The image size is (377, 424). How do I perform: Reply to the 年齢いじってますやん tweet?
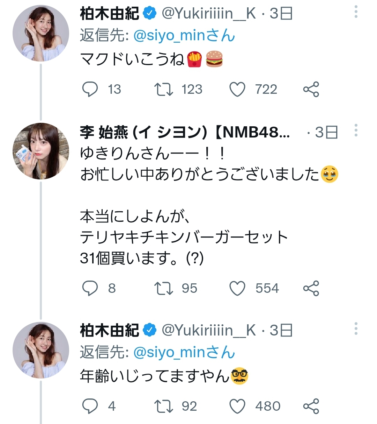click(90, 406)
